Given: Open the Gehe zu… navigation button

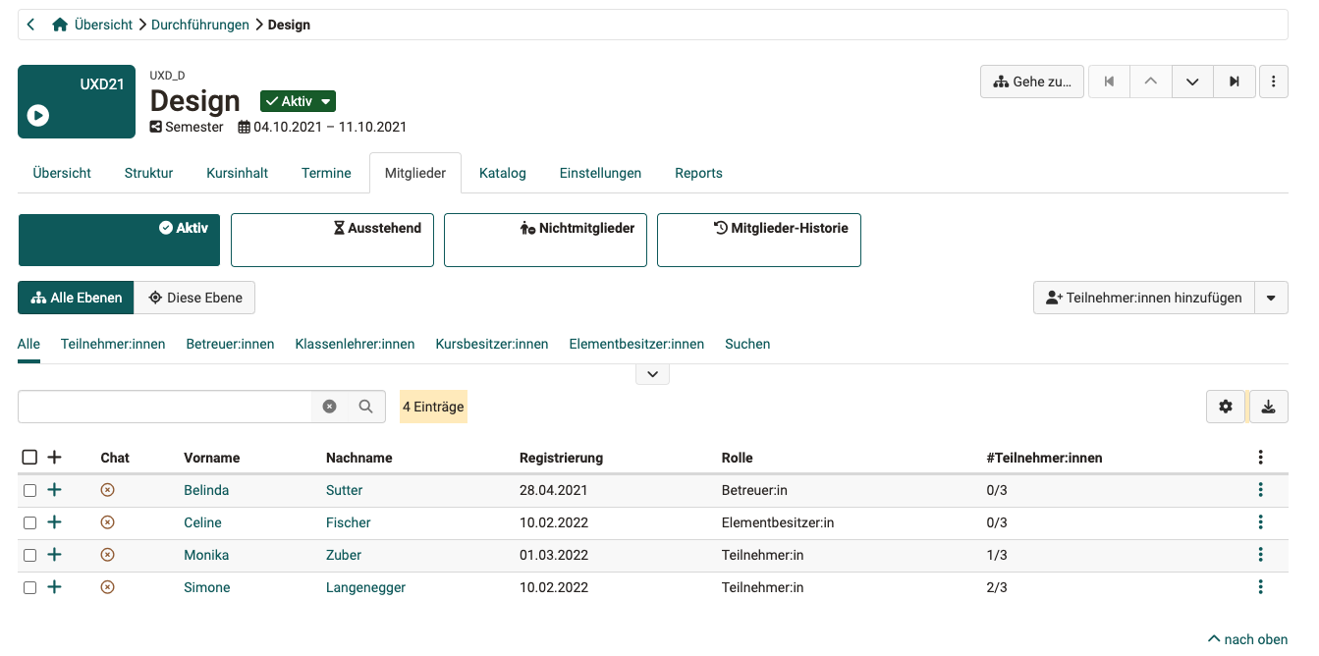Looking at the screenshot, I should click(1032, 82).
